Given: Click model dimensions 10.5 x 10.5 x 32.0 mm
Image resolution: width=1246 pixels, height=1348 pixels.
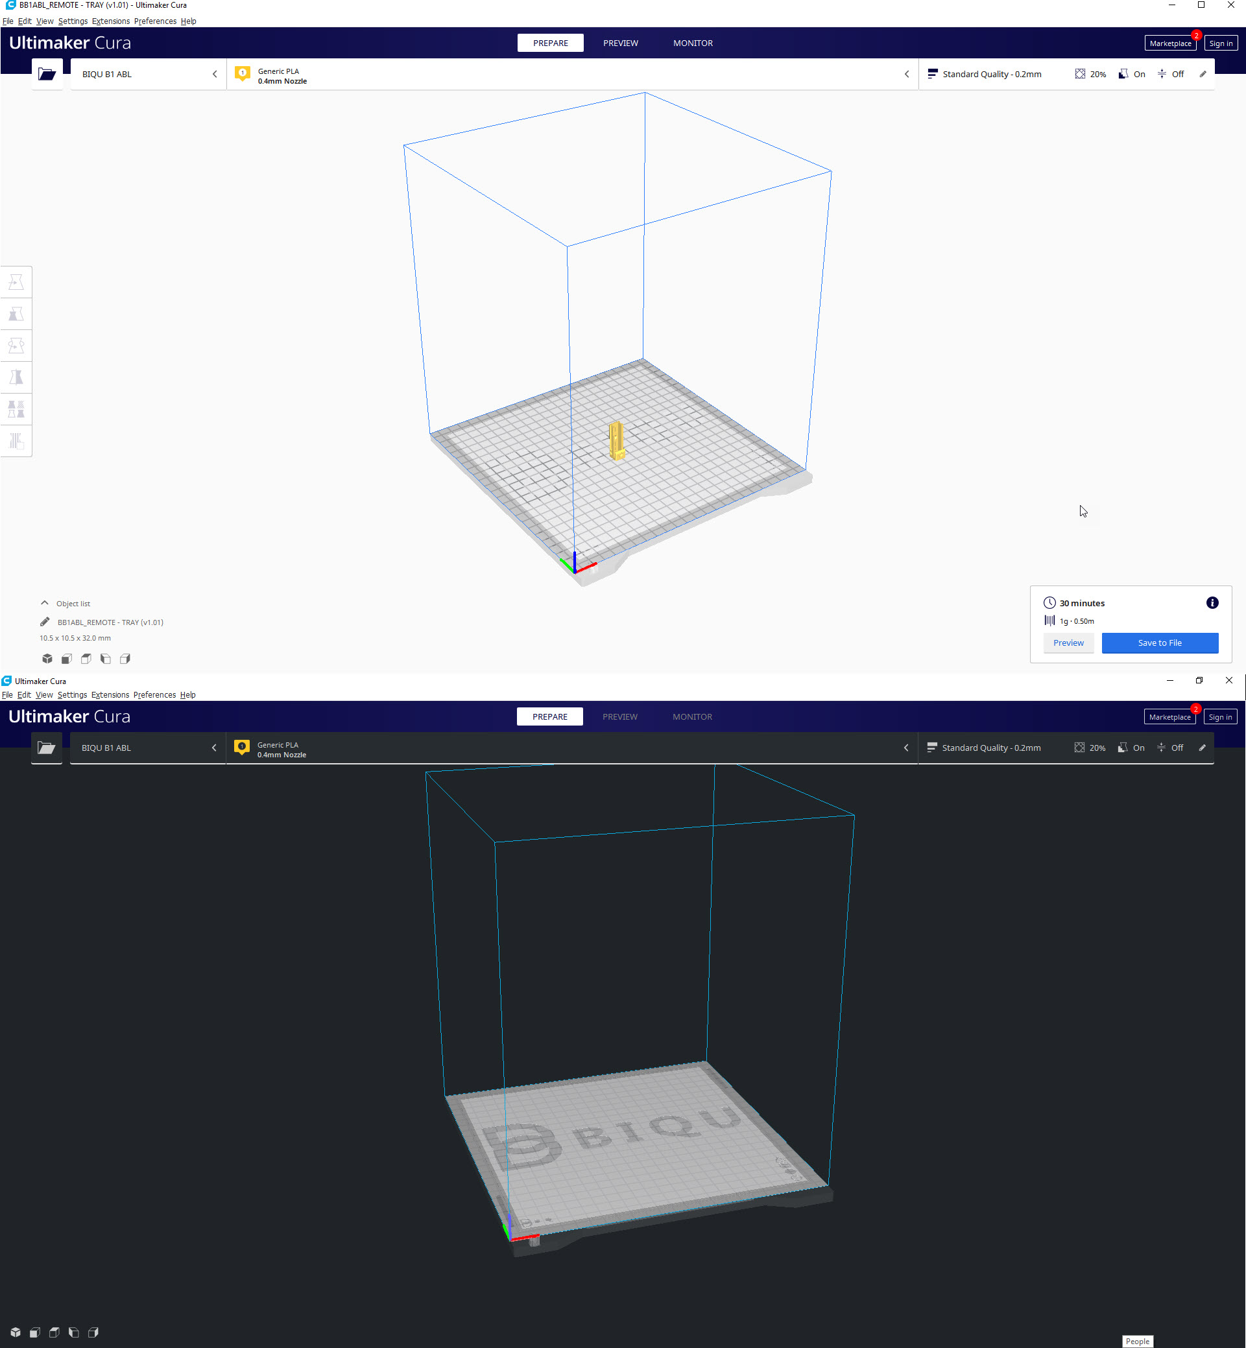Looking at the screenshot, I should coord(75,637).
